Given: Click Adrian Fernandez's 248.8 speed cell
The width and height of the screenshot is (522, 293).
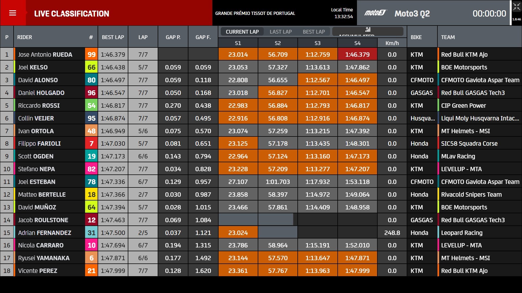Looking at the screenshot, I should coord(392,233).
